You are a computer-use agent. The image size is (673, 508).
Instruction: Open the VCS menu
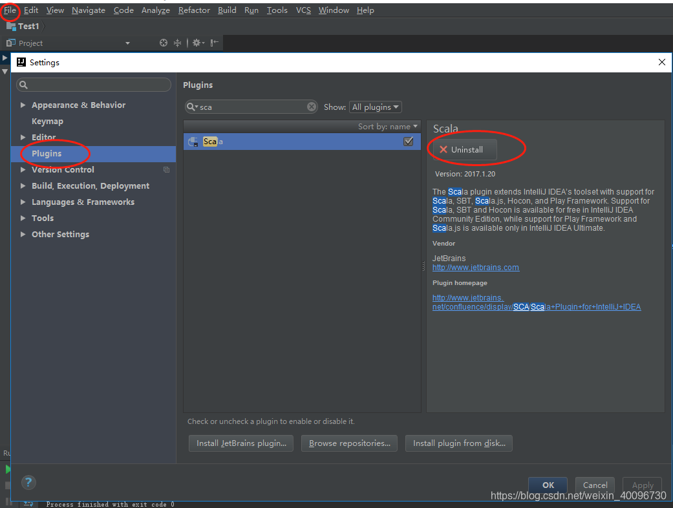pos(303,10)
